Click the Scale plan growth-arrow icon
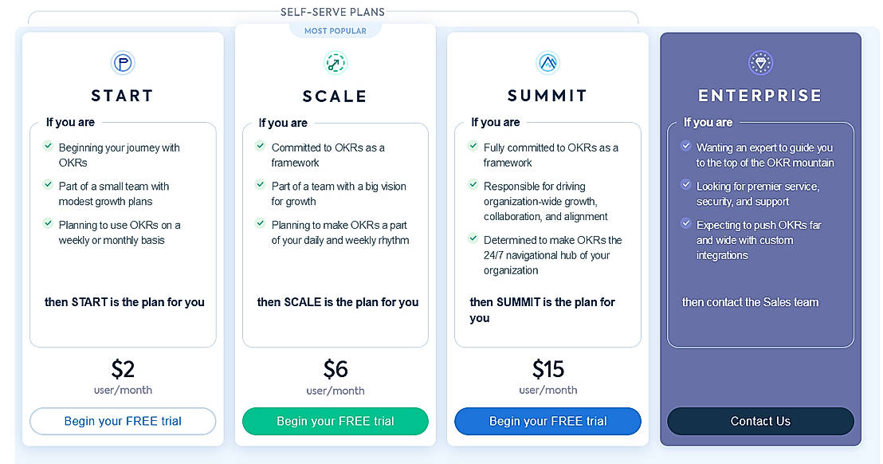The width and height of the screenshot is (883, 464). tap(335, 63)
